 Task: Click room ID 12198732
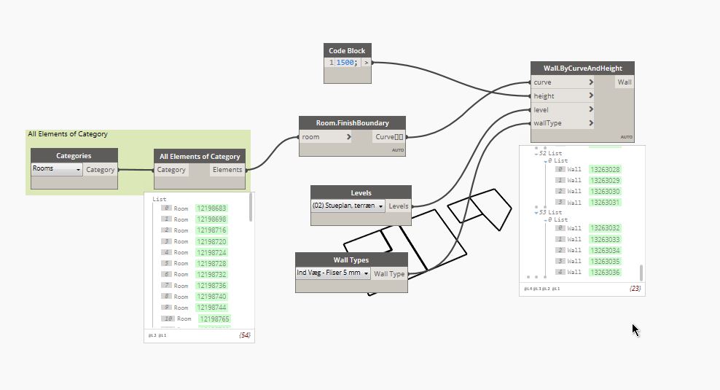coord(211,275)
